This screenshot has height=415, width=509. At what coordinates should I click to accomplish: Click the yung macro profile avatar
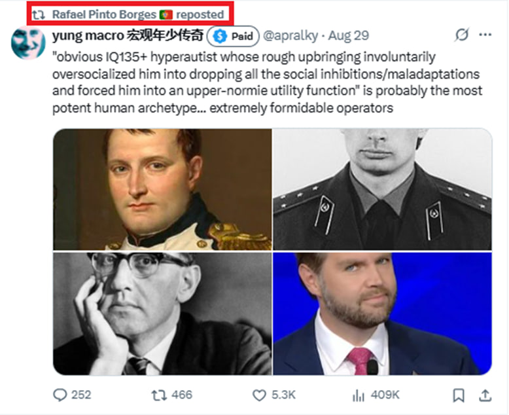point(28,43)
